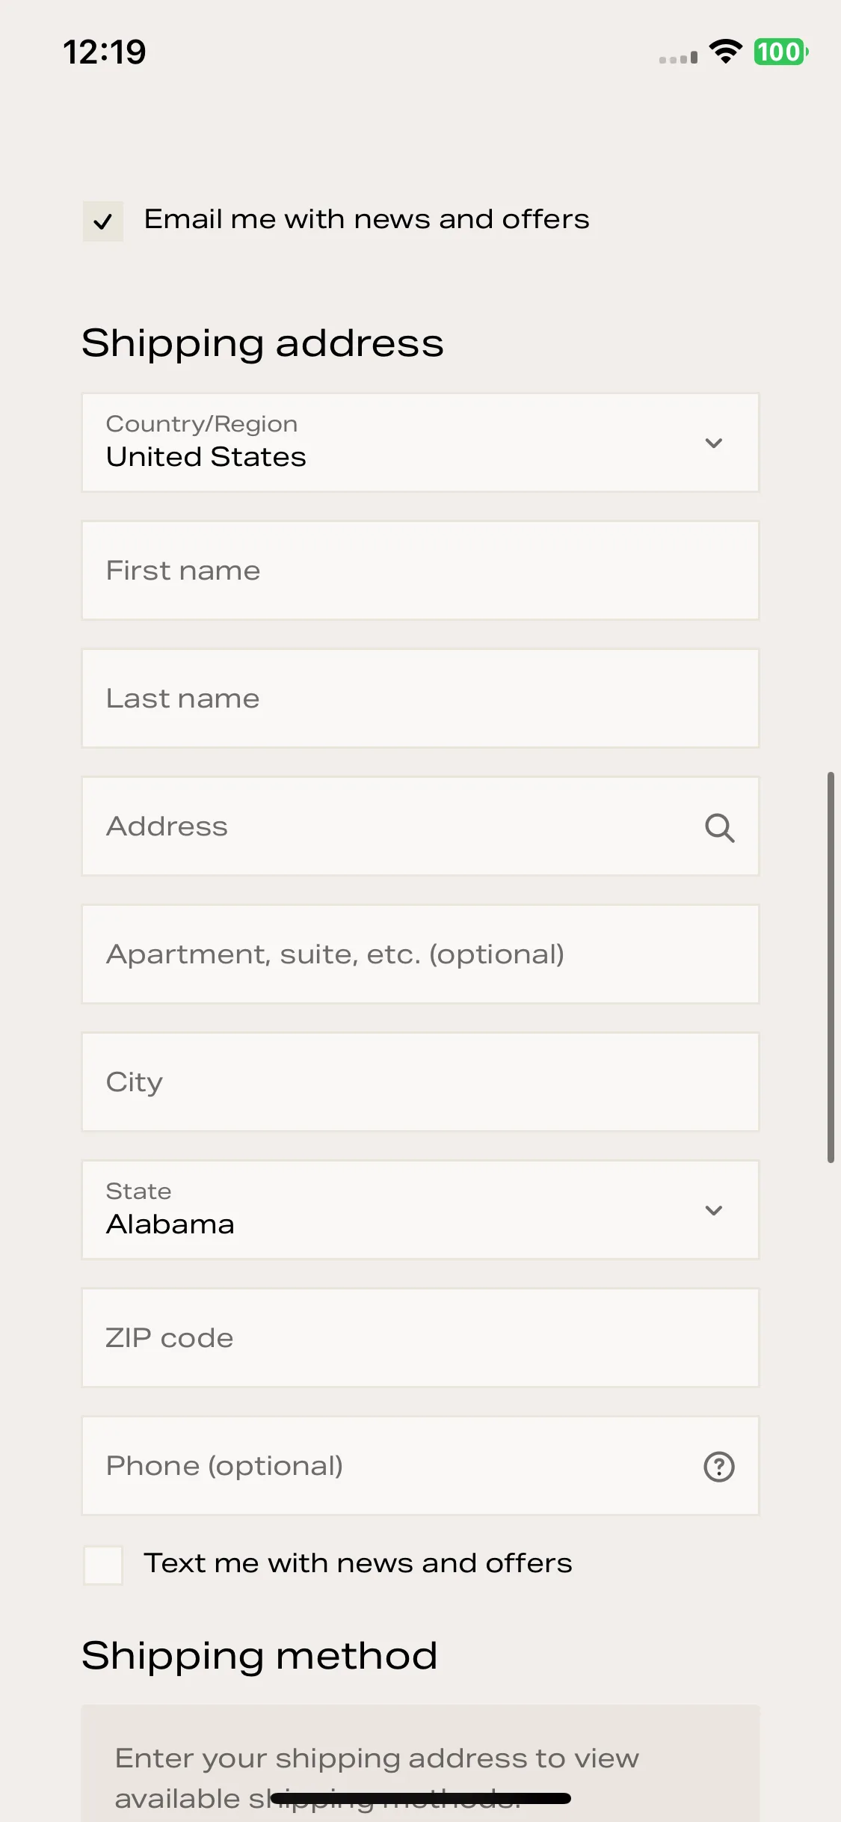Open the Country/Region dropdown

pos(420,443)
